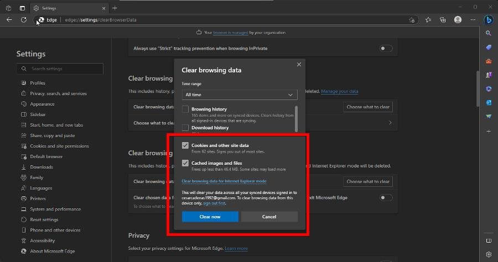Select the Settings browser tab
498x262 pixels.
pos(69,8)
